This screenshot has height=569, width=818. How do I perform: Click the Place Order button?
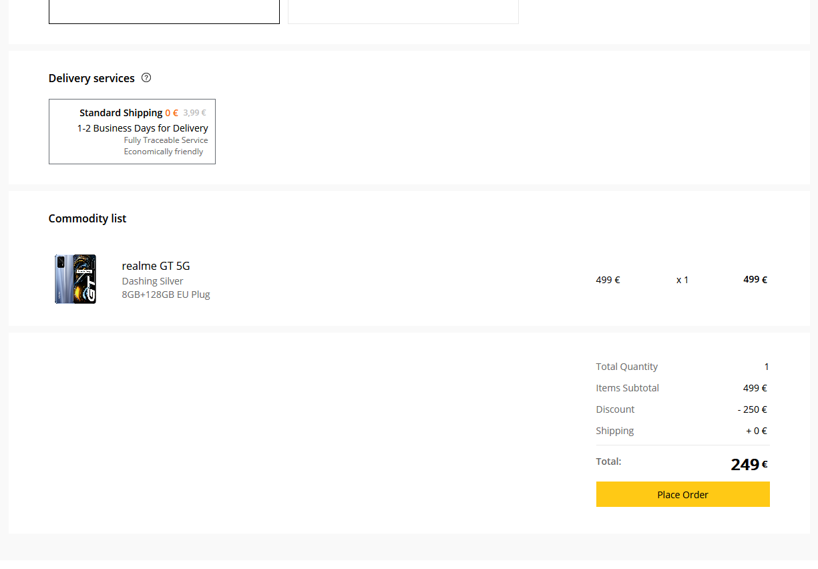pyautogui.click(x=682, y=494)
